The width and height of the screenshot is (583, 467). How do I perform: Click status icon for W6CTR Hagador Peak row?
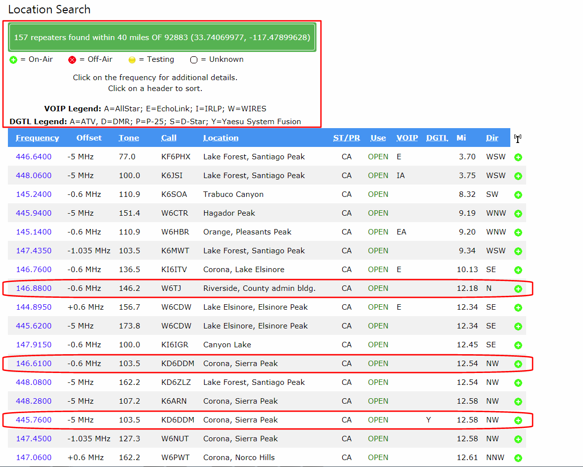pos(518,214)
